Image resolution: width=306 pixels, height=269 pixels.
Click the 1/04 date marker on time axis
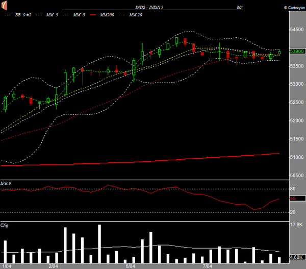[7, 266]
